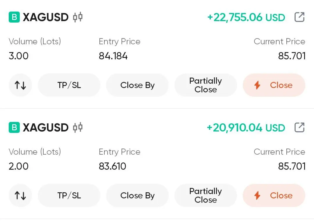
Task: Tap reverse arrows icon on the 2.00 lot position
Action: pos(20,196)
